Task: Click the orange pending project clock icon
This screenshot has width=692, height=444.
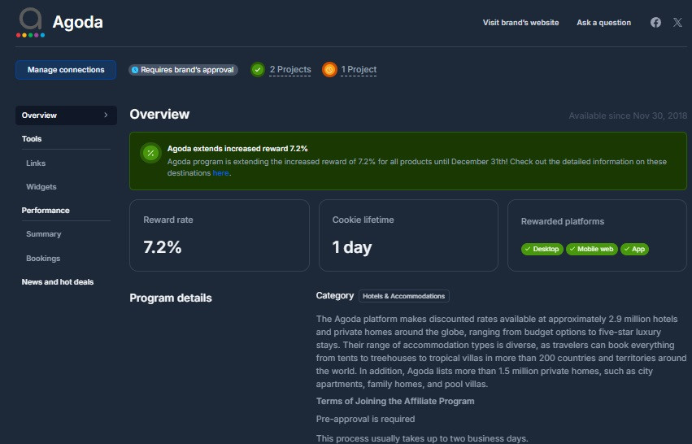Action: coord(329,70)
